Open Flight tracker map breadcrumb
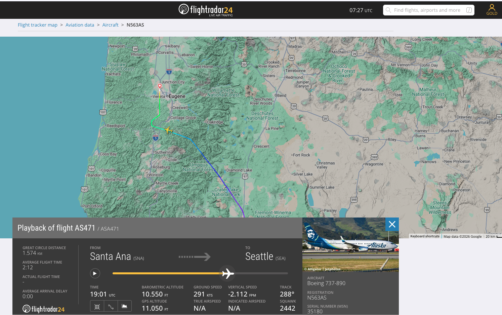Image resolution: width=502 pixels, height=315 pixels. (x=38, y=25)
